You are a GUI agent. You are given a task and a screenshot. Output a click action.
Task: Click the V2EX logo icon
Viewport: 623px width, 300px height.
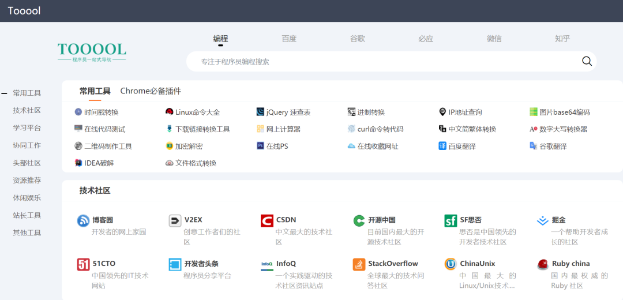[175, 220]
